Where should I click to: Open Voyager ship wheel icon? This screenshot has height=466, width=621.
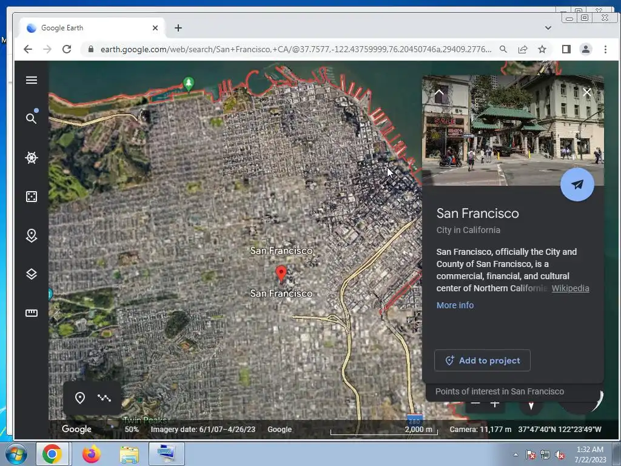(x=32, y=157)
